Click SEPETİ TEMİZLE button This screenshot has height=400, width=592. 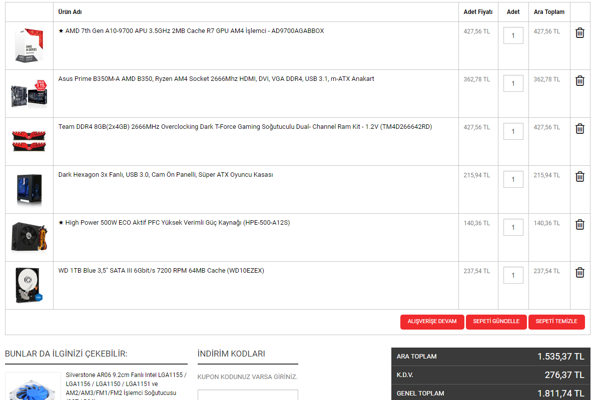tap(556, 322)
